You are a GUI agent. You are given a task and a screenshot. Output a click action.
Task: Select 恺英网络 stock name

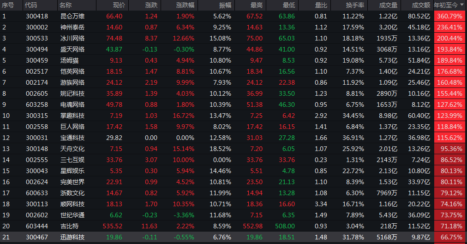tap(72, 71)
